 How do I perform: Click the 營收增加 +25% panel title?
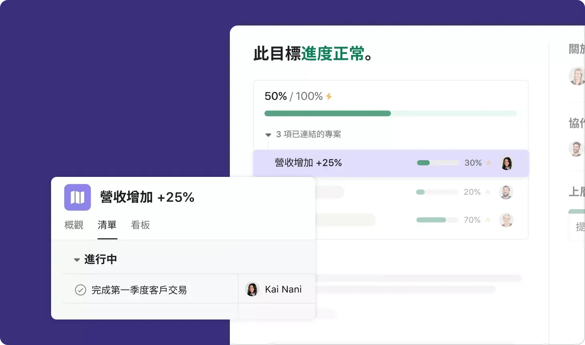pos(147,197)
